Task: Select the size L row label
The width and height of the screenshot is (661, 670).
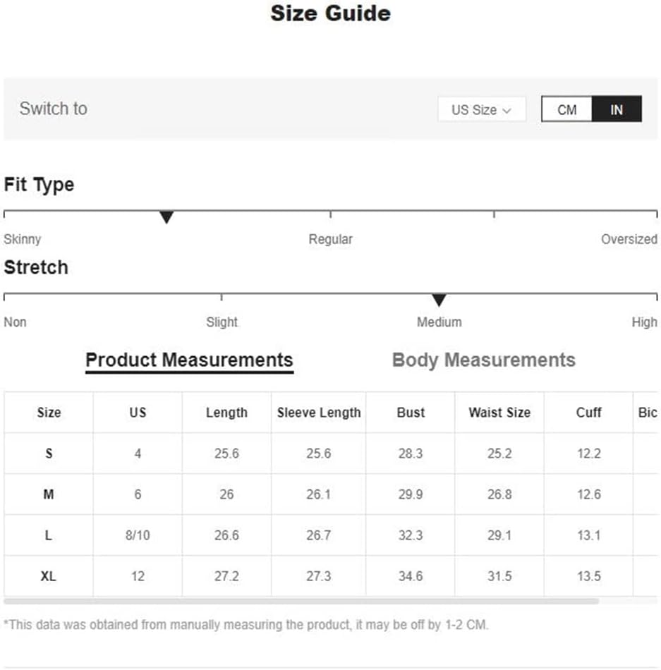Action: tap(49, 535)
